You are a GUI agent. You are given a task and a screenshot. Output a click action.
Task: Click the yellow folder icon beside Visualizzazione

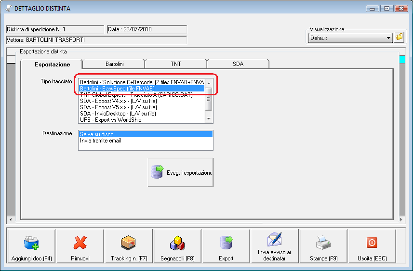pyautogui.click(x=400, y=38)
